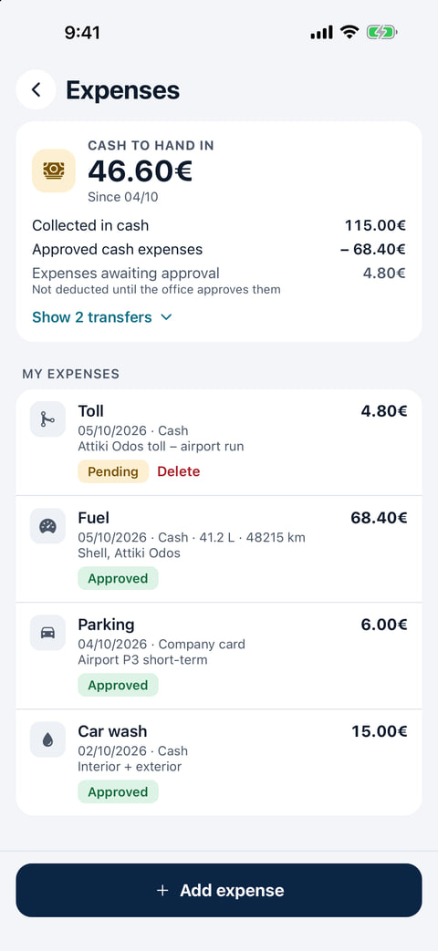
Task: Tap the Parking car icon
Action: click(48, 633)
